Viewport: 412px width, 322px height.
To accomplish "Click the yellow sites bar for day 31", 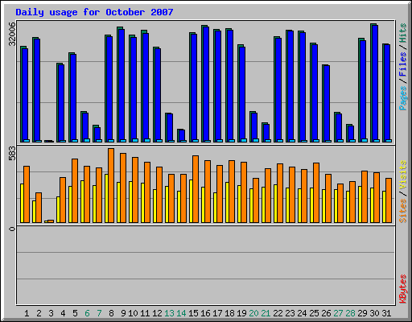I will [x=384, y=207].
